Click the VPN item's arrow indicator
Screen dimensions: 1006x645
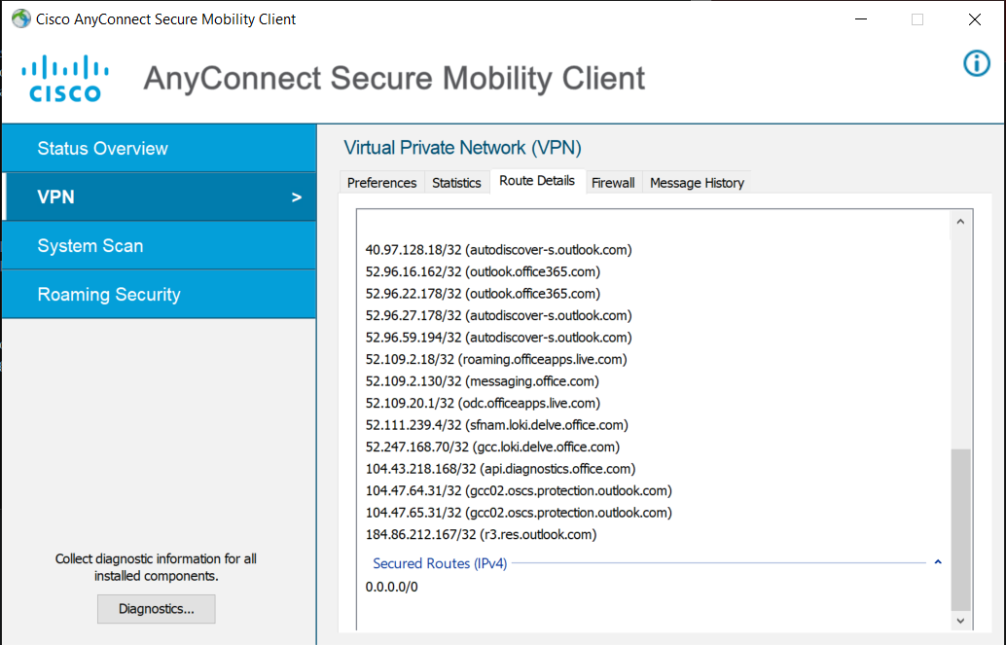(x=297, y=197)
